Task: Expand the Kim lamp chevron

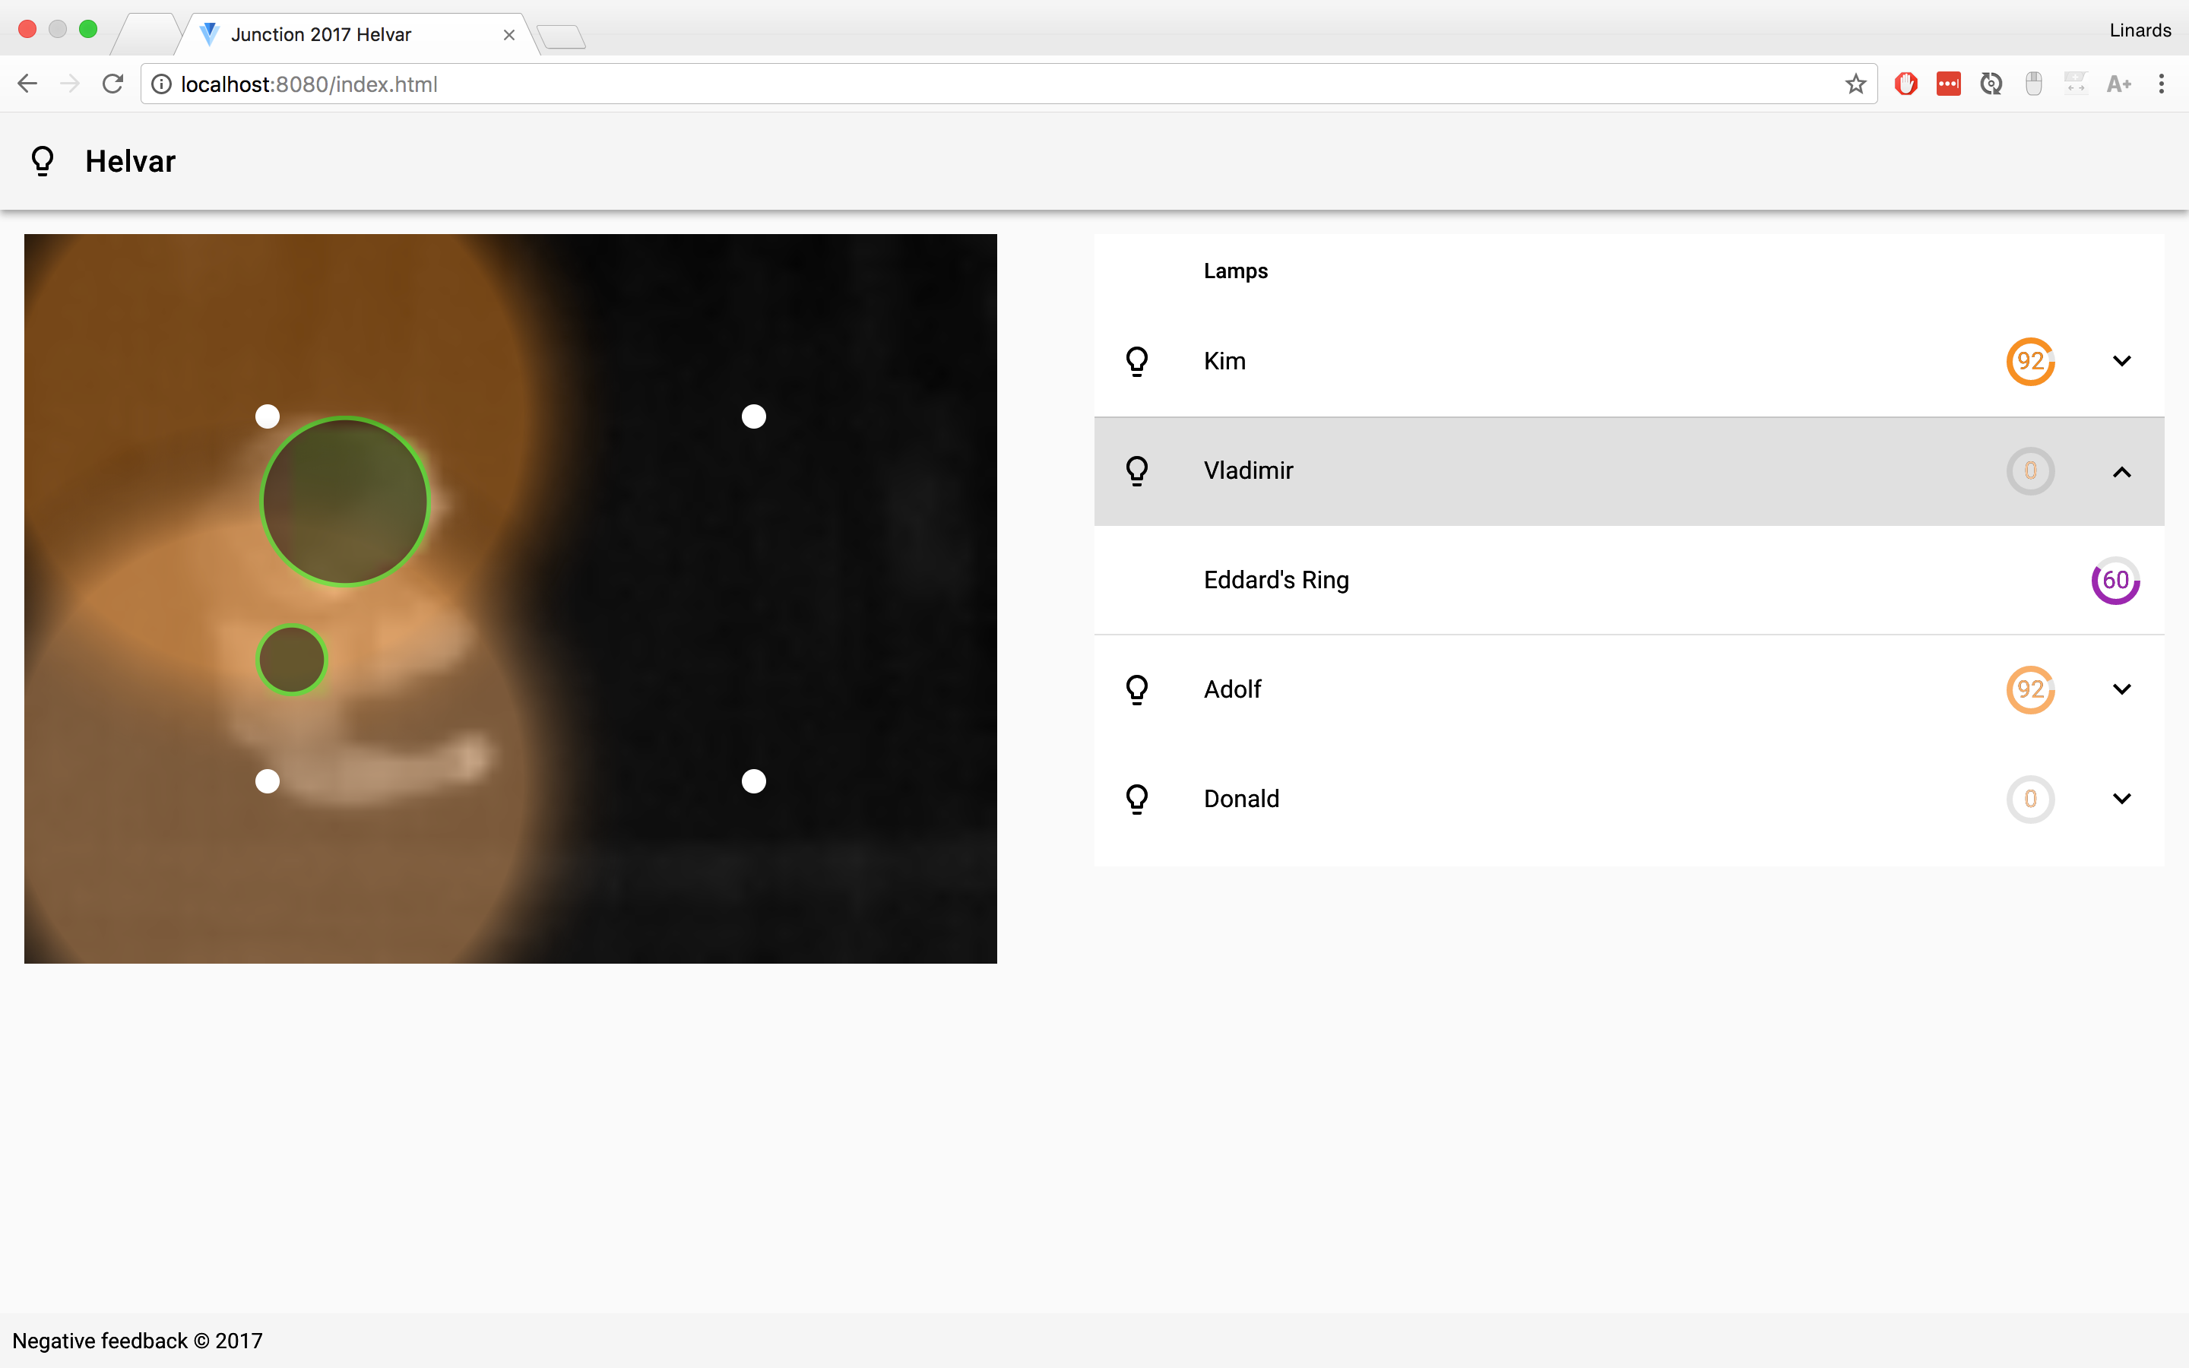Action: [2121, 361]
